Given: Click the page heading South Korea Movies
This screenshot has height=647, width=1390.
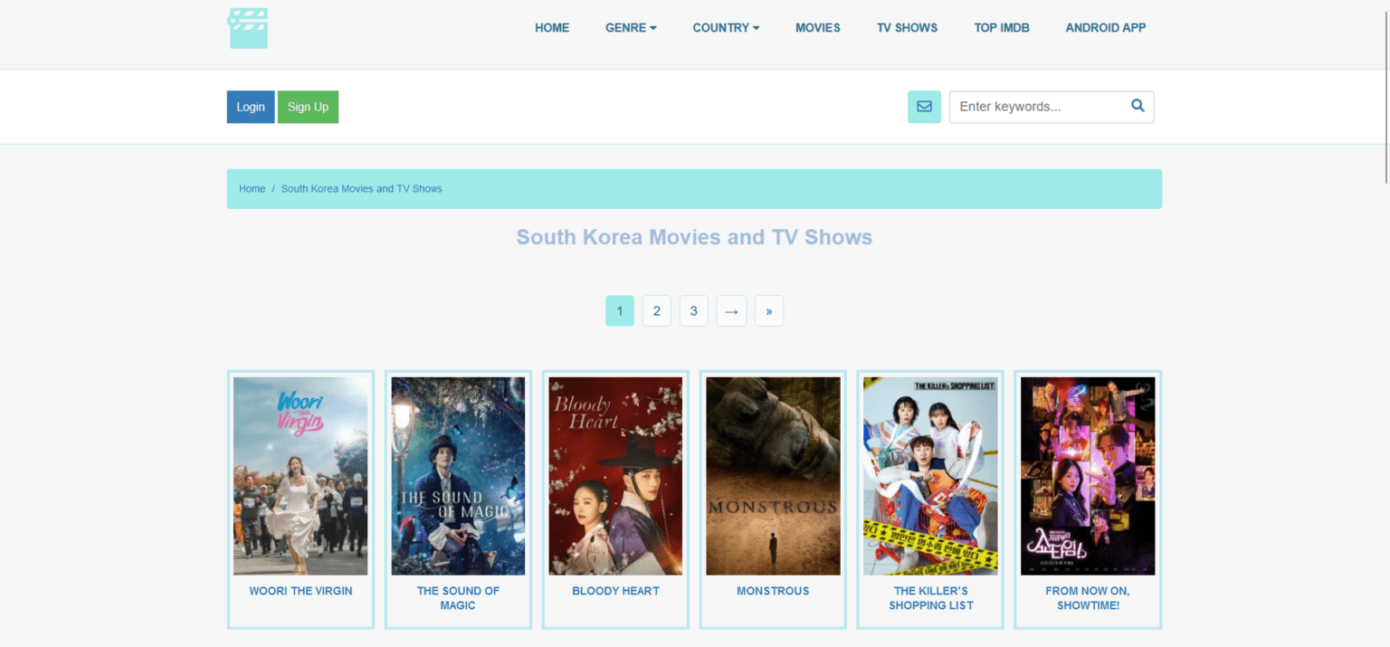Looking at the screenshot, I should [694, 237].
